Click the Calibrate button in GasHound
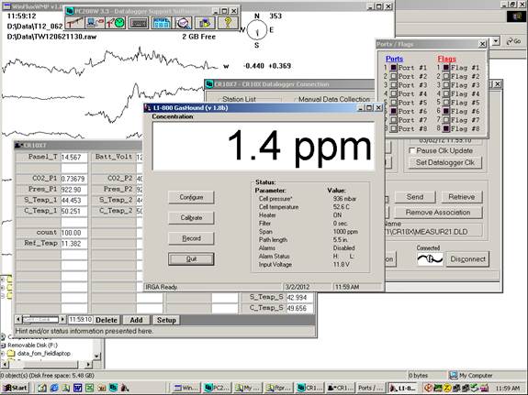This screenshot has height=395, width=528. tap(191, 218)
